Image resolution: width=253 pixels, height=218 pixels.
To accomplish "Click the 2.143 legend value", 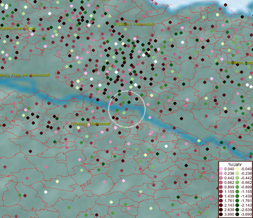I will tap(229, 205).
